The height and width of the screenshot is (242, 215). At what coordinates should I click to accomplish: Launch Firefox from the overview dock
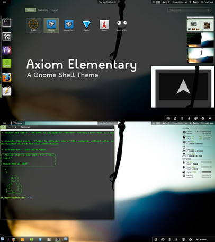7,77
